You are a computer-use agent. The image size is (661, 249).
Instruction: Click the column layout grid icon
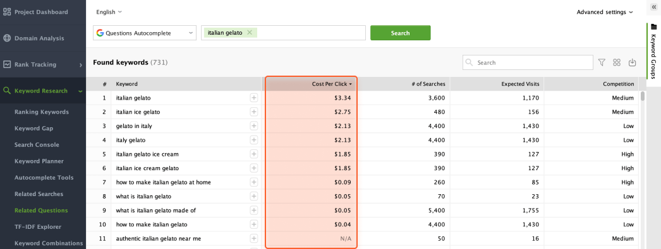617,62
